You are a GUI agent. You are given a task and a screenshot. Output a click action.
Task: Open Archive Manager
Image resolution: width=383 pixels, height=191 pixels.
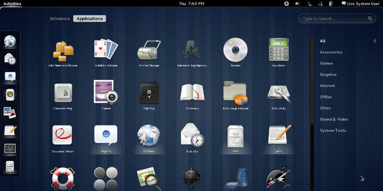point(149,50)
